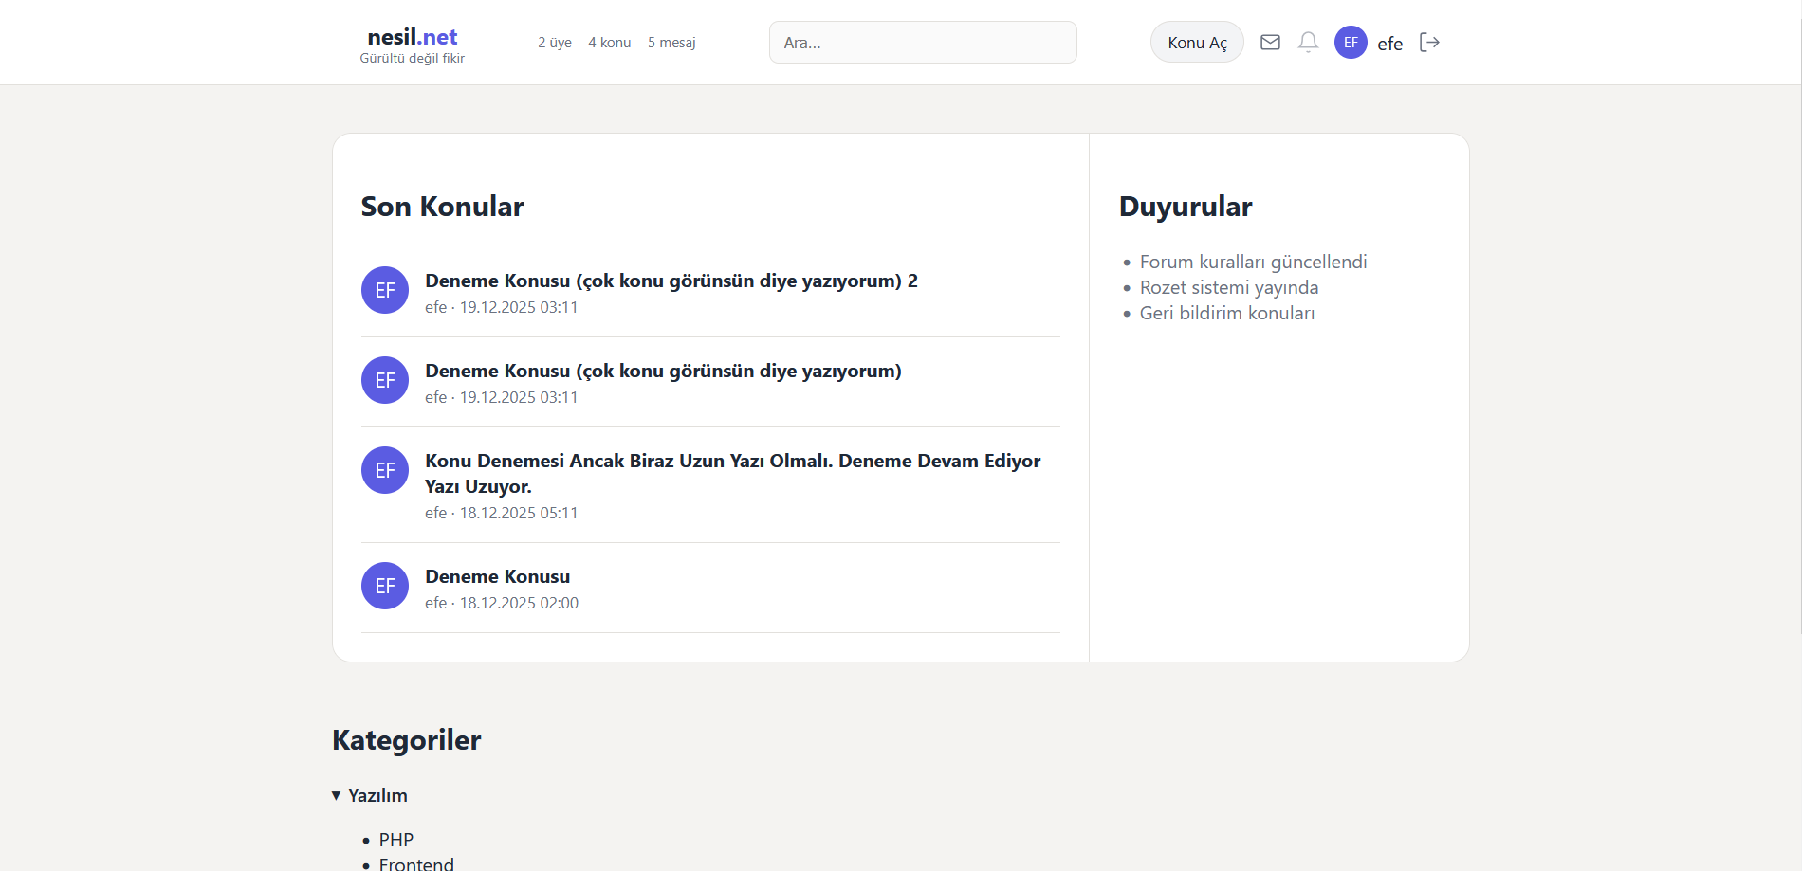Click announcement 'Geri bildirim konuları'

[x=1227, y=313]
